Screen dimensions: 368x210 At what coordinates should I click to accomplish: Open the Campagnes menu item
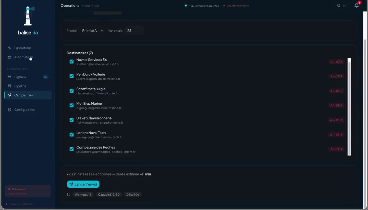coord(24,95)
